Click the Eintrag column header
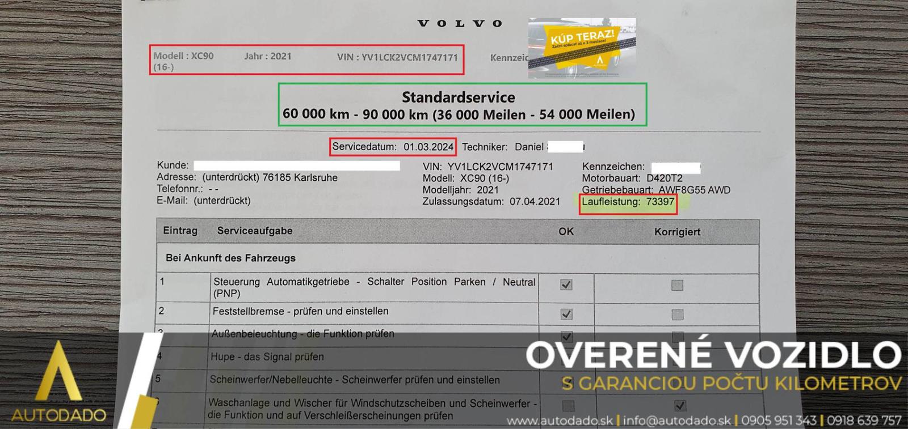Viewport: 908px width, 429px height. [180, 231]
